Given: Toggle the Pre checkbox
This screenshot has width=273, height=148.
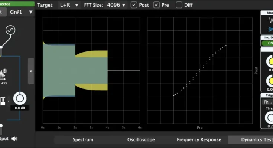Looking at the screenshot, I should click(x=156, y=5).
